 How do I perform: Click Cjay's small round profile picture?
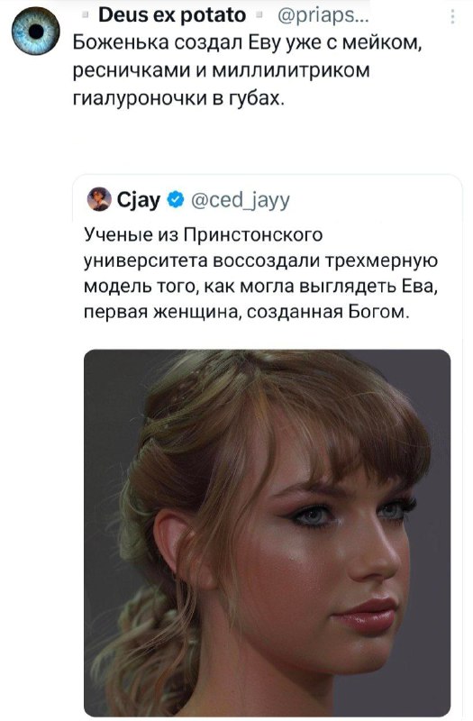coord(100,199)
